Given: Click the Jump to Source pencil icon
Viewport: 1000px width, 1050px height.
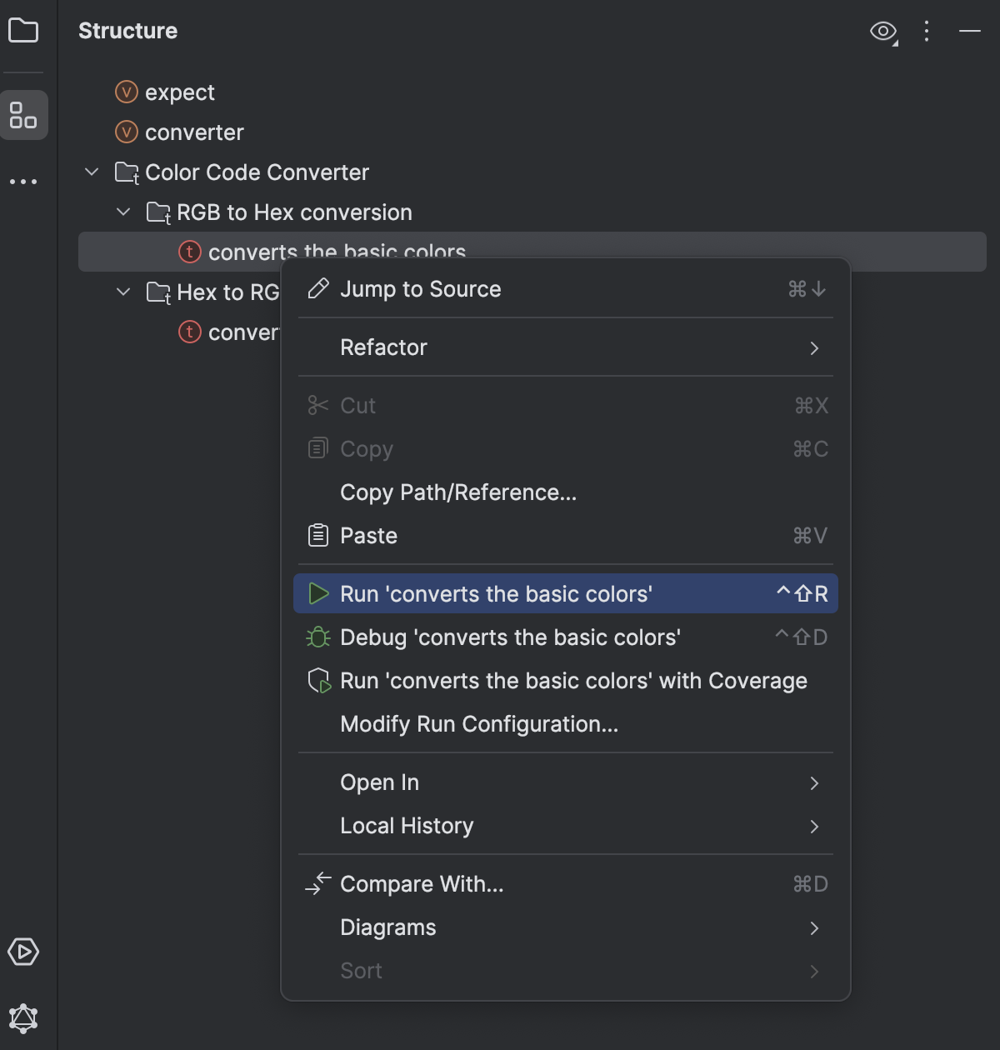Looking at the screenshot, I should (317, 288).
